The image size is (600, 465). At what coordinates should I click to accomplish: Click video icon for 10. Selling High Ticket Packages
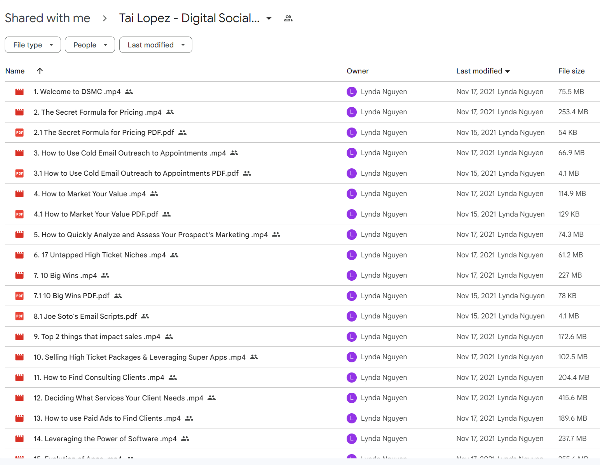coord(19,357)
